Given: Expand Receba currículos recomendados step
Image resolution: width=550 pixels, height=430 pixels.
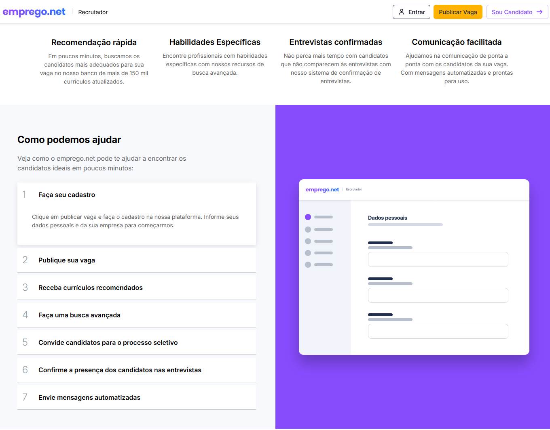Looking at the screenshot, I should click(x=137, y=287).
